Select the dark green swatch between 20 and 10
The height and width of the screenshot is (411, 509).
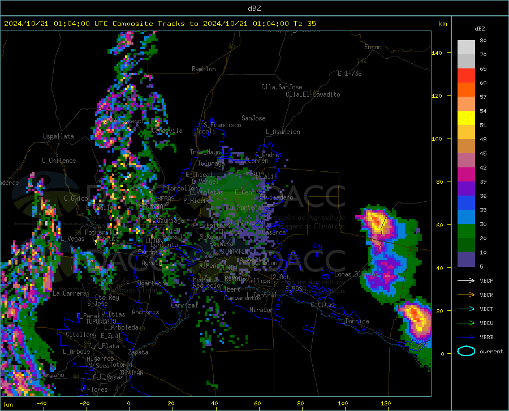tap(466, 245)
